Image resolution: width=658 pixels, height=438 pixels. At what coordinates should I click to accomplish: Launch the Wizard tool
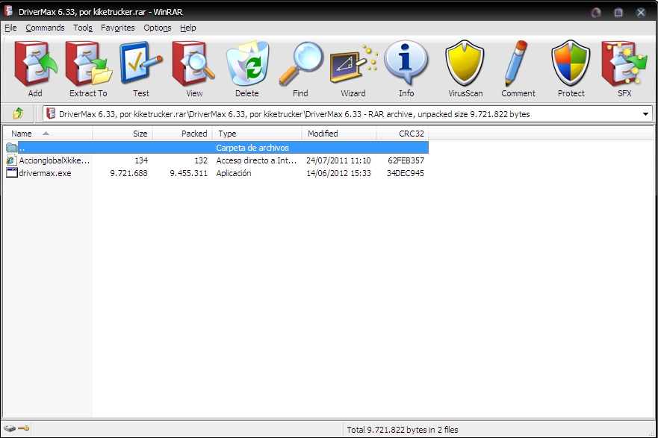353,65
